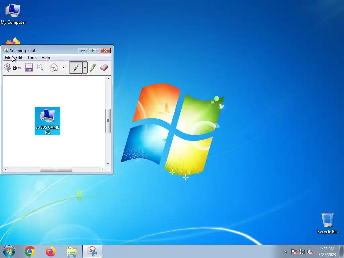Open the File menu
344x258 pixels.
[x=8, y=58]
